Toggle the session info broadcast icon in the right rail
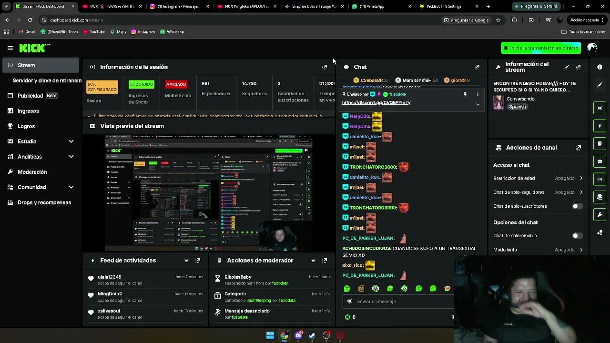 pos(600,179)
